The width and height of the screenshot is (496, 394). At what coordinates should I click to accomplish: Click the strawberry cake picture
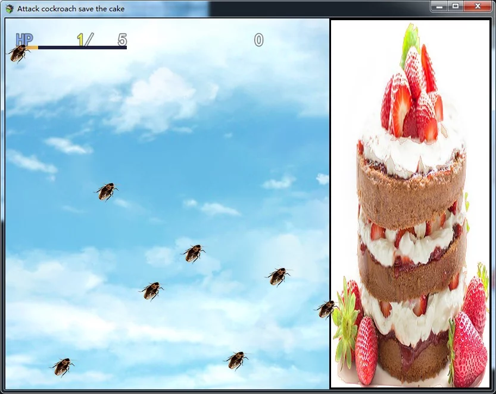pos(410,204)
